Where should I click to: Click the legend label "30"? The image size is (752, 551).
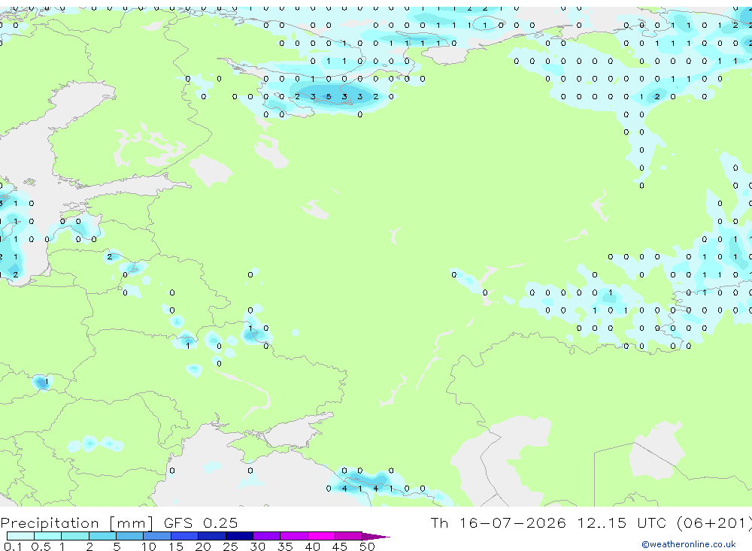point(258,546)
